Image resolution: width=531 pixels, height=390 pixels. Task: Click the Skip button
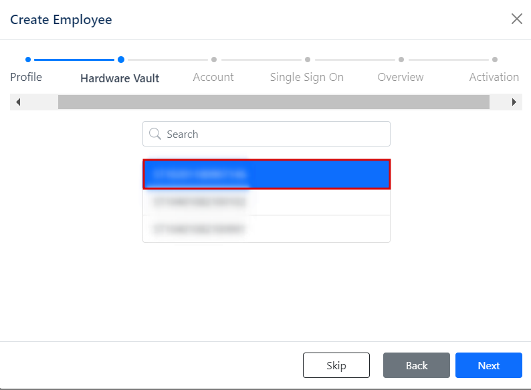click(336, 365)
